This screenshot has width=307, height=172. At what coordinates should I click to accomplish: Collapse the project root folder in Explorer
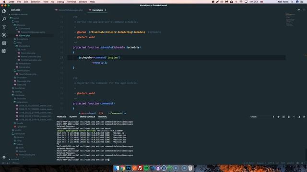coord(19,14)
